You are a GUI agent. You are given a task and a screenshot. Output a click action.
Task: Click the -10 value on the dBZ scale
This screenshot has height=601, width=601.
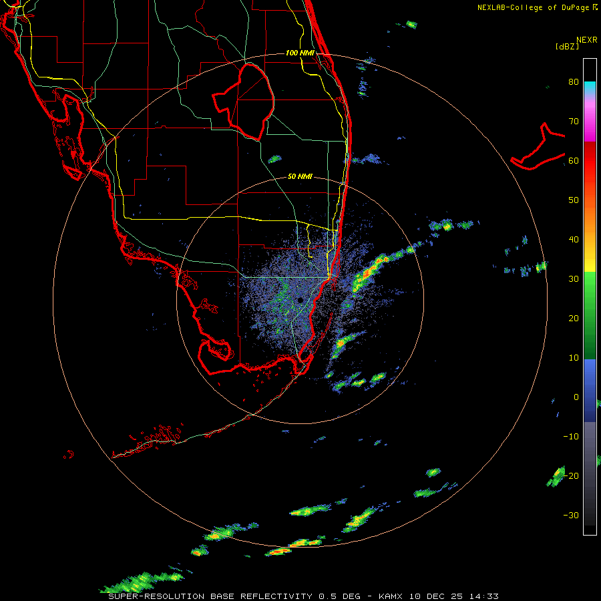click(x=571, y=437)
